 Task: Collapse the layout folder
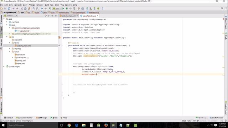10,43
